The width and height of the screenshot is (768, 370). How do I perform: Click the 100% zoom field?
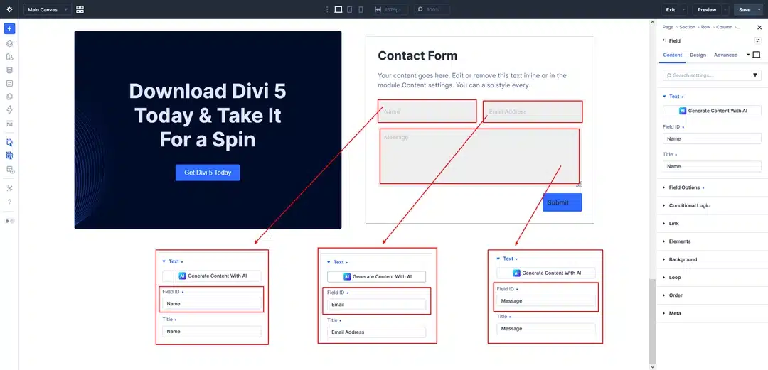pos(432,9)
